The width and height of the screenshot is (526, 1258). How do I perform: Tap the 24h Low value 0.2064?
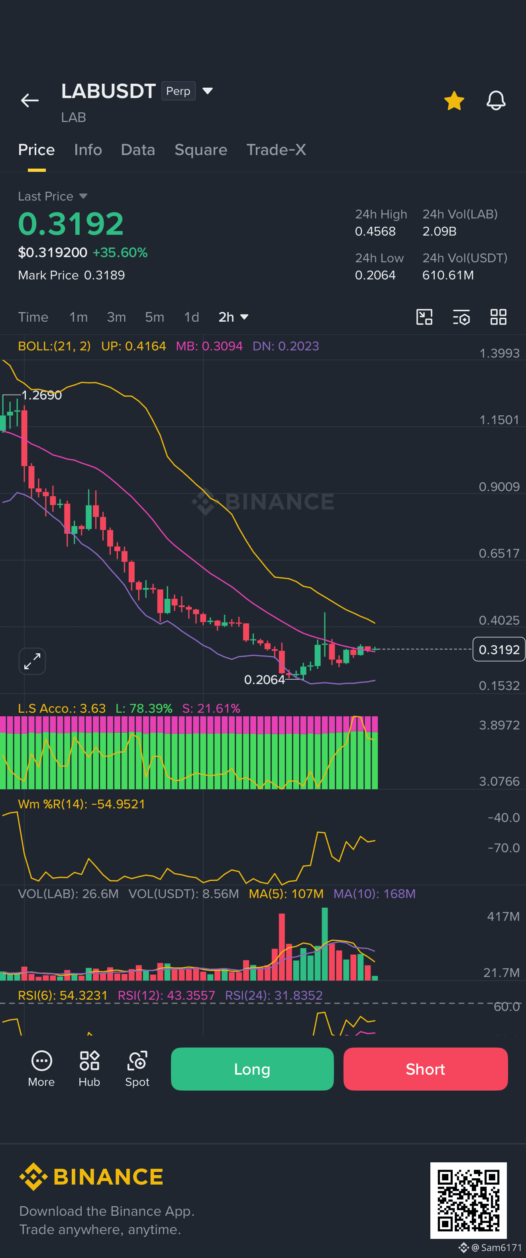coord(375,275)
